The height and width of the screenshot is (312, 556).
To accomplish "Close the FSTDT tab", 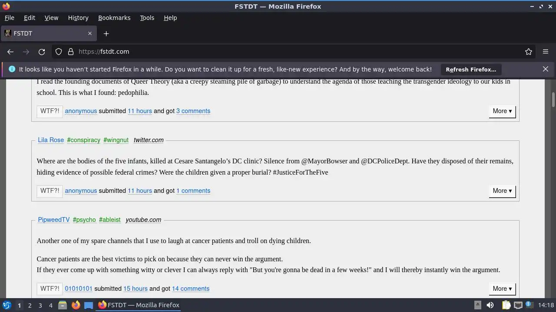I will (90, 33).
